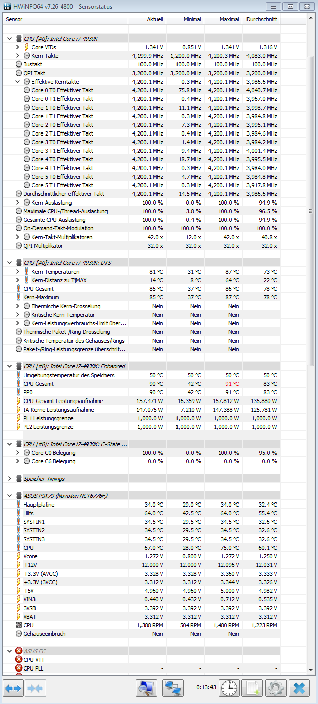Select the Gesamte CPU-Auslastung row
Image resolution: width=318 pixels, height=704 pixels.
(142, 220)
